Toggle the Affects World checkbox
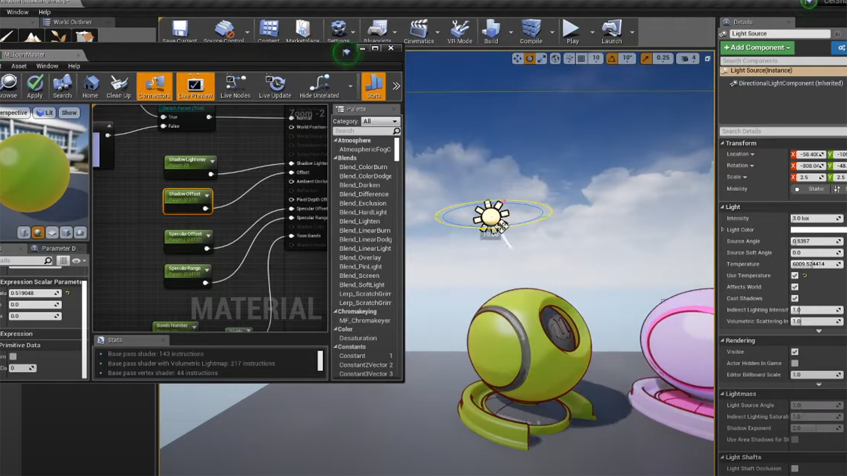The image size is (847, 476). coord(795,287)
